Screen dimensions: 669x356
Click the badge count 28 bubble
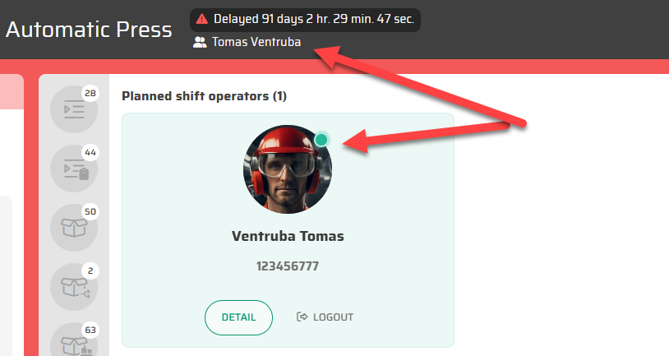coord(90,94)
